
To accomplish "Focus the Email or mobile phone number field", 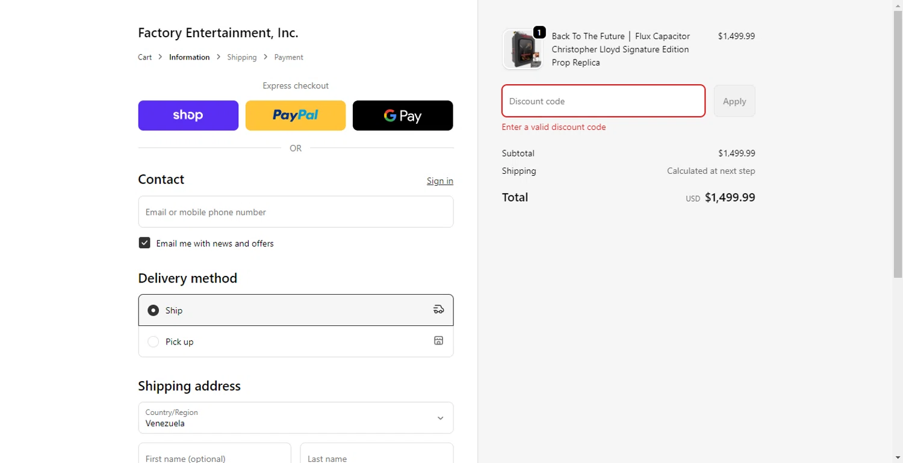I will [296, 212].
